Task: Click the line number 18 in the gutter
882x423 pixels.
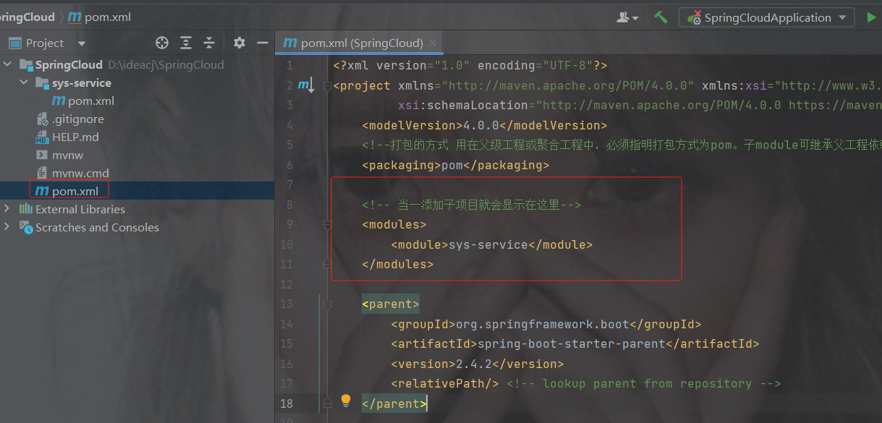Action: point(286,403)
